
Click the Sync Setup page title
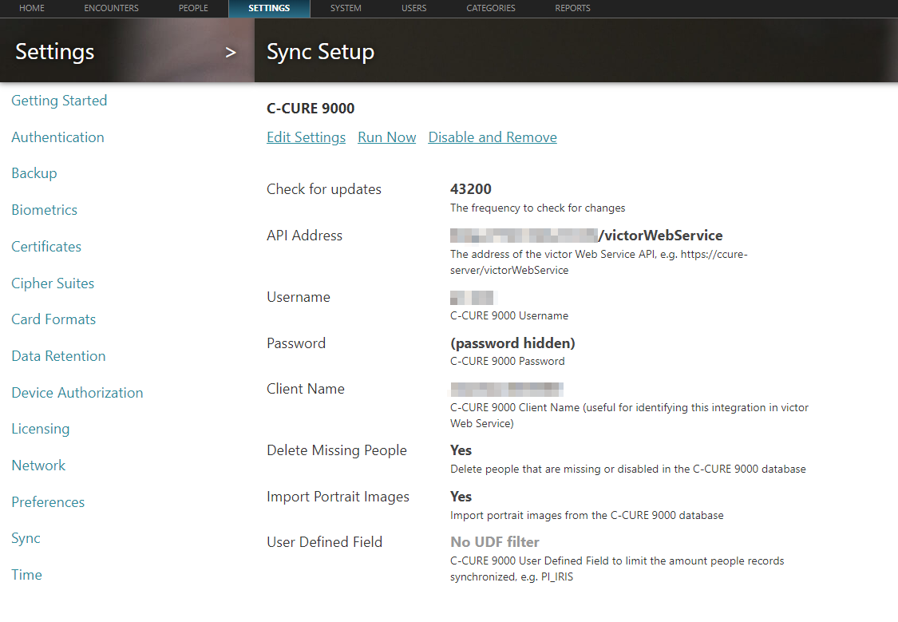[x=320, y=52]
